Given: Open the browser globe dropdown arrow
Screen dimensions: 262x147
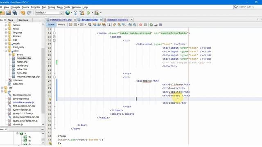Looking at the screenshot, I should [x=71, y=13].
